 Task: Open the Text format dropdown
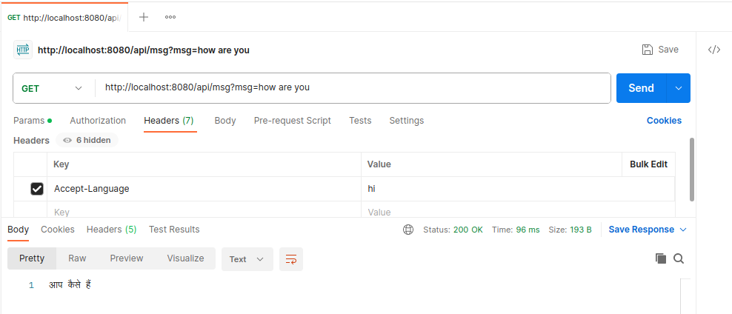(247, 259)
